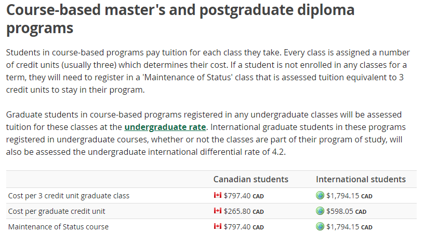The height and width of the screenshot is (233, 424).
Task: Click the paragraph beginning Graduate students in course-based
Action: [x=206, y=134]
